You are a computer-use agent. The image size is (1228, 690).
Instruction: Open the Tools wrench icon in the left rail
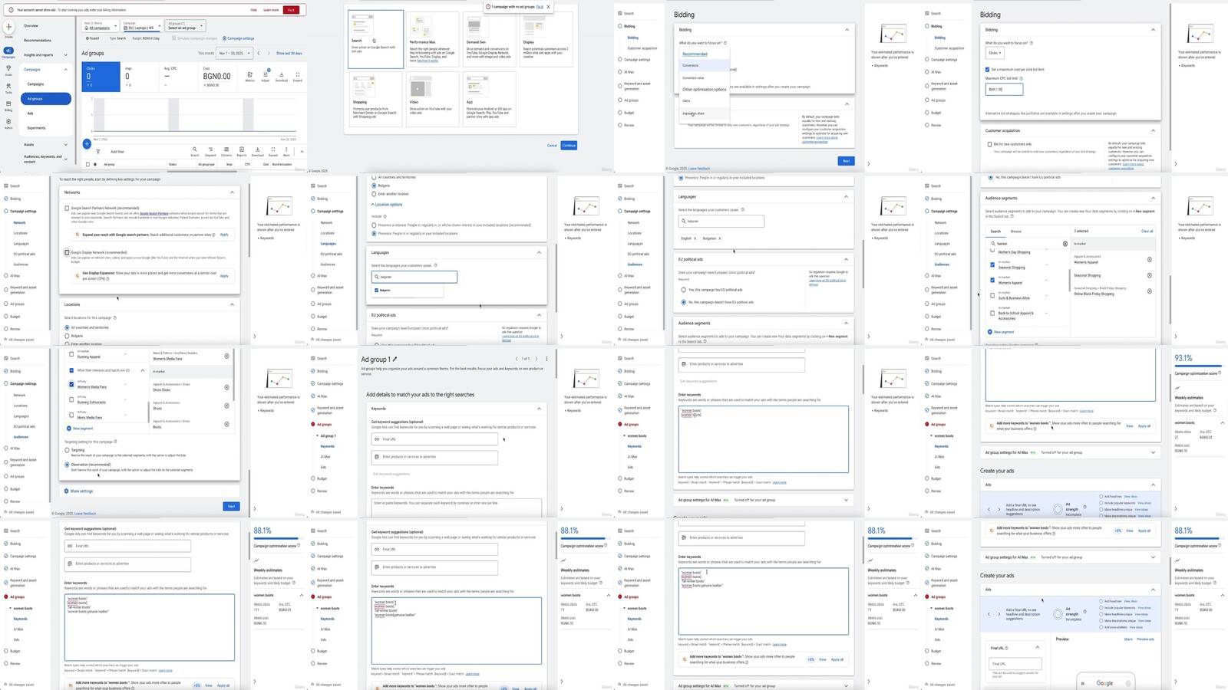pos(8,87)
